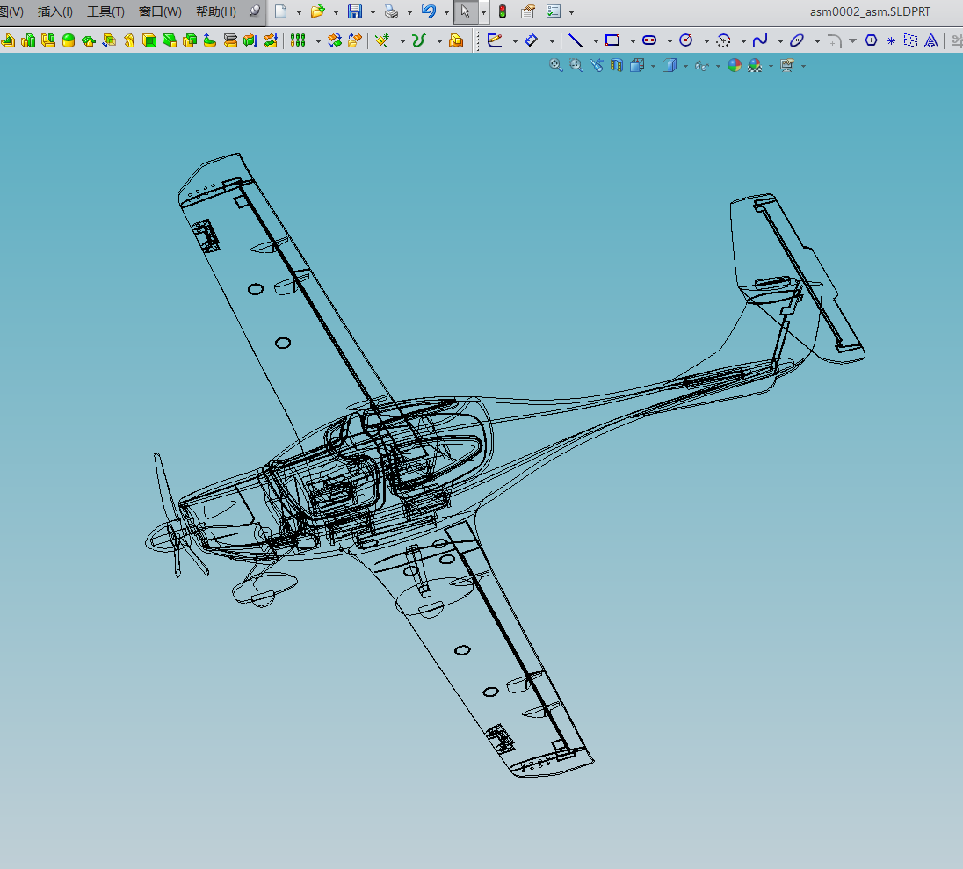Screen dimensions: 963x869
Task: Open the 窗口(W) menu
Action: (160, 11)
